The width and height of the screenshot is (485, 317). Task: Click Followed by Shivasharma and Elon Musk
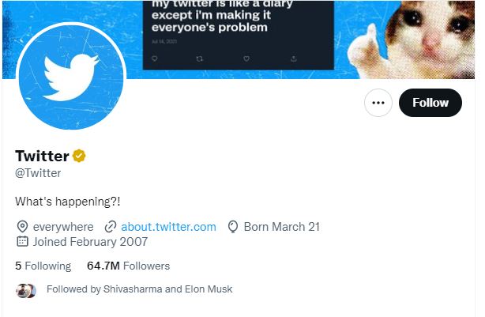coord(139,289)
